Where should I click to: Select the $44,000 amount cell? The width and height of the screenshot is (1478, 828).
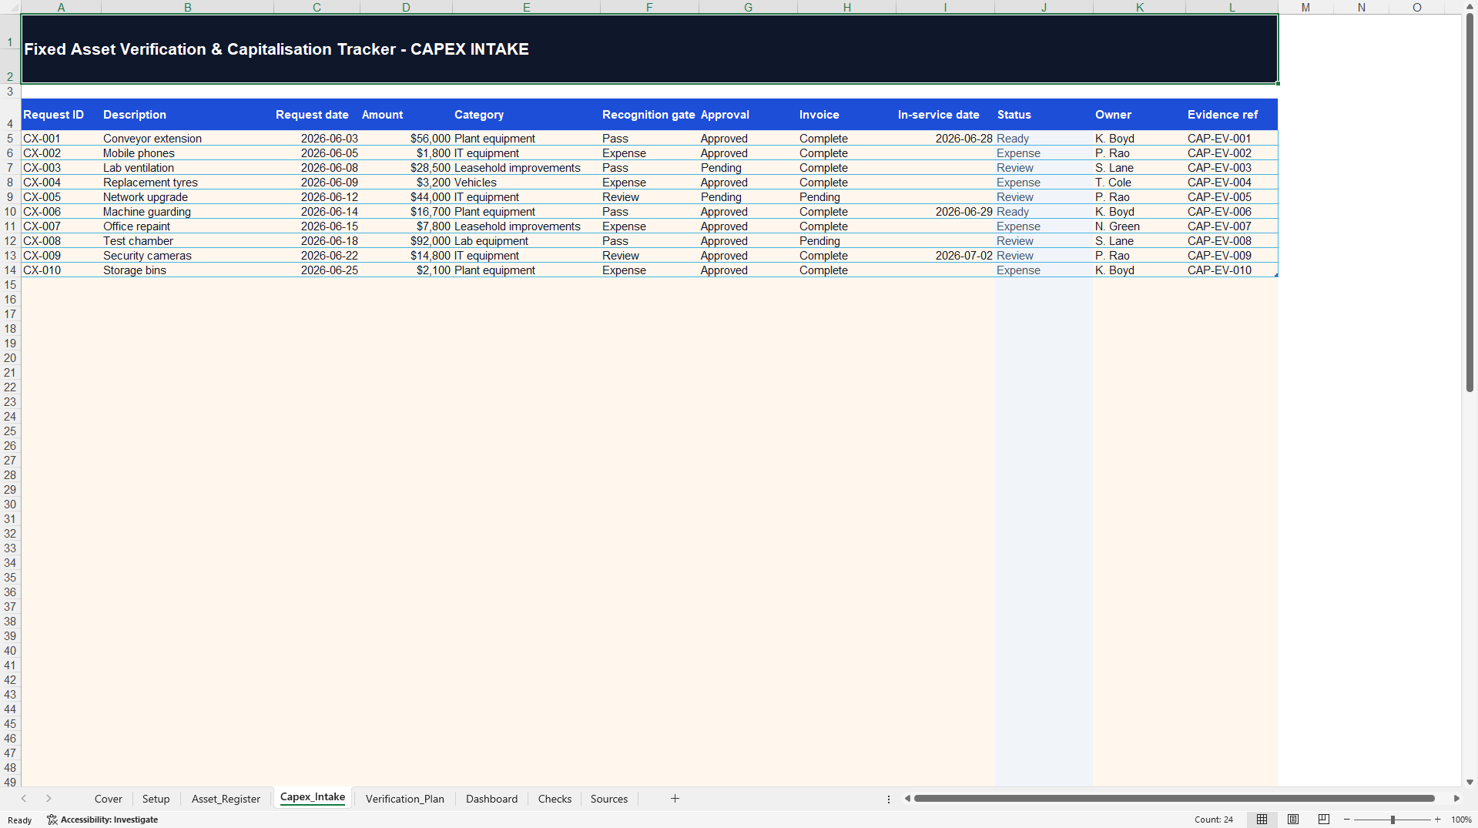(406, 197)
